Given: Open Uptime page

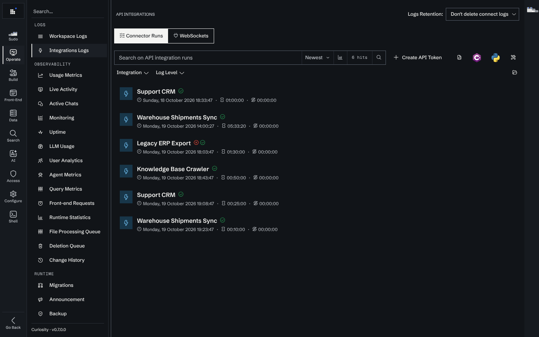Looking at the screenshot, I should point(69,132).
